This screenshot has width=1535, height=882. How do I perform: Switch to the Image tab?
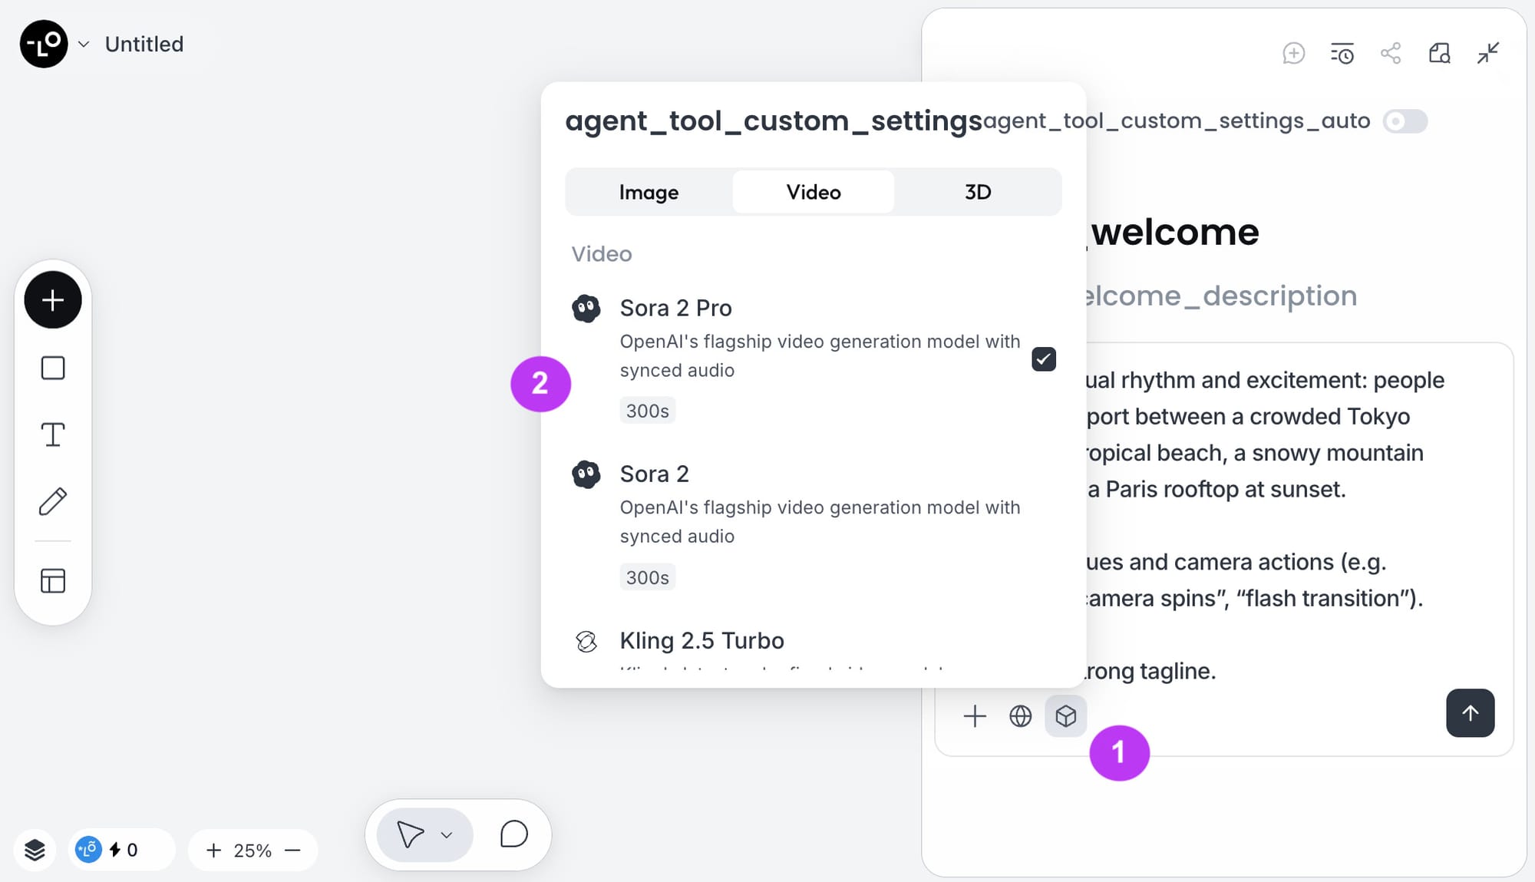tap(649, 192)
